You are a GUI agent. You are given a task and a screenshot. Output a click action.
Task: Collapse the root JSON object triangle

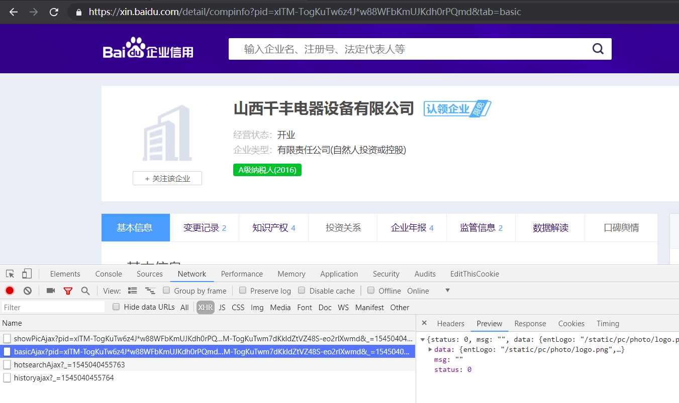(x=423, y=340)
